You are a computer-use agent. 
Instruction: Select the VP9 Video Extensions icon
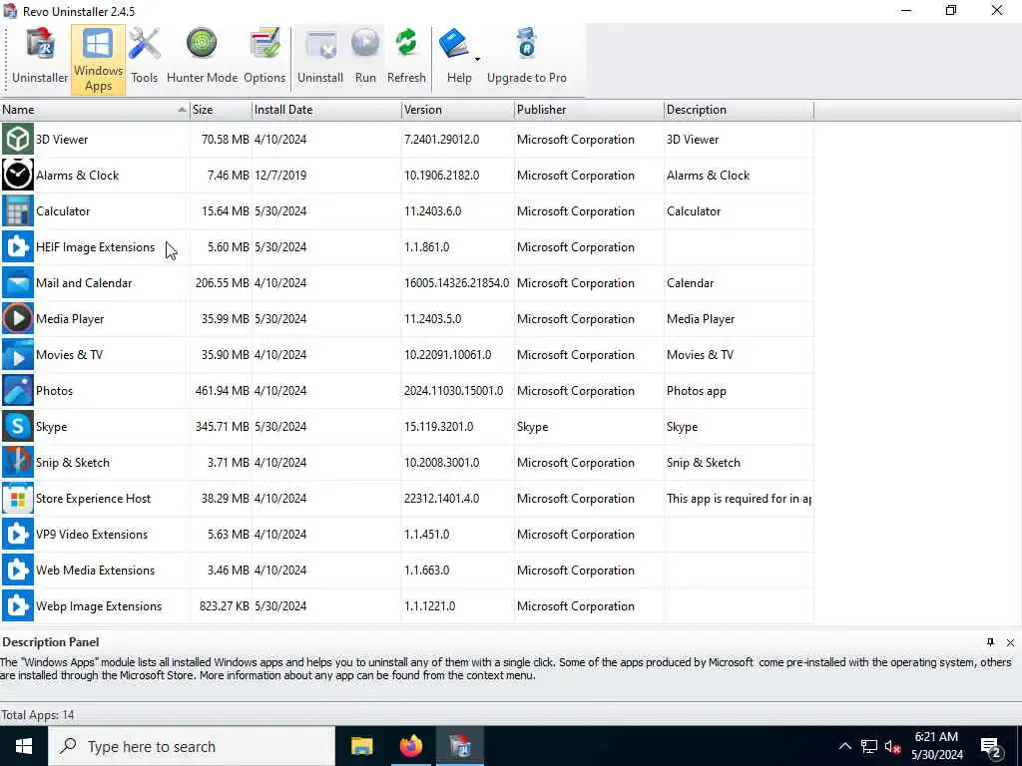click(18, 535)
